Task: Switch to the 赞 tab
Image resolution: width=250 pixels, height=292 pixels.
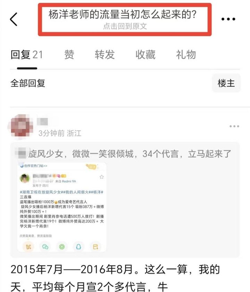Action: pyautogui.click(x=69, y=55)
